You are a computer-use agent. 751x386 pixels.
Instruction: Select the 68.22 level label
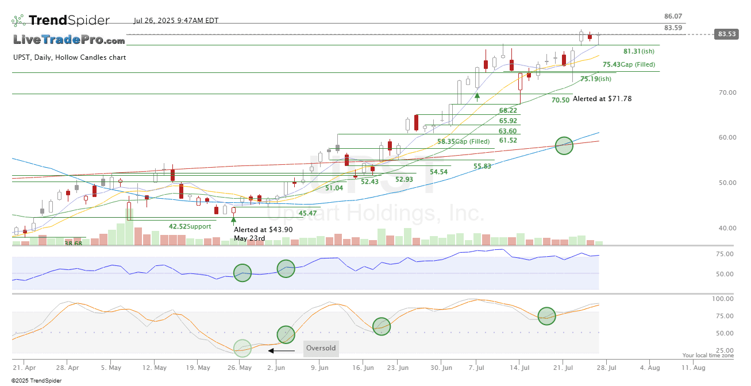coord(508,110)
